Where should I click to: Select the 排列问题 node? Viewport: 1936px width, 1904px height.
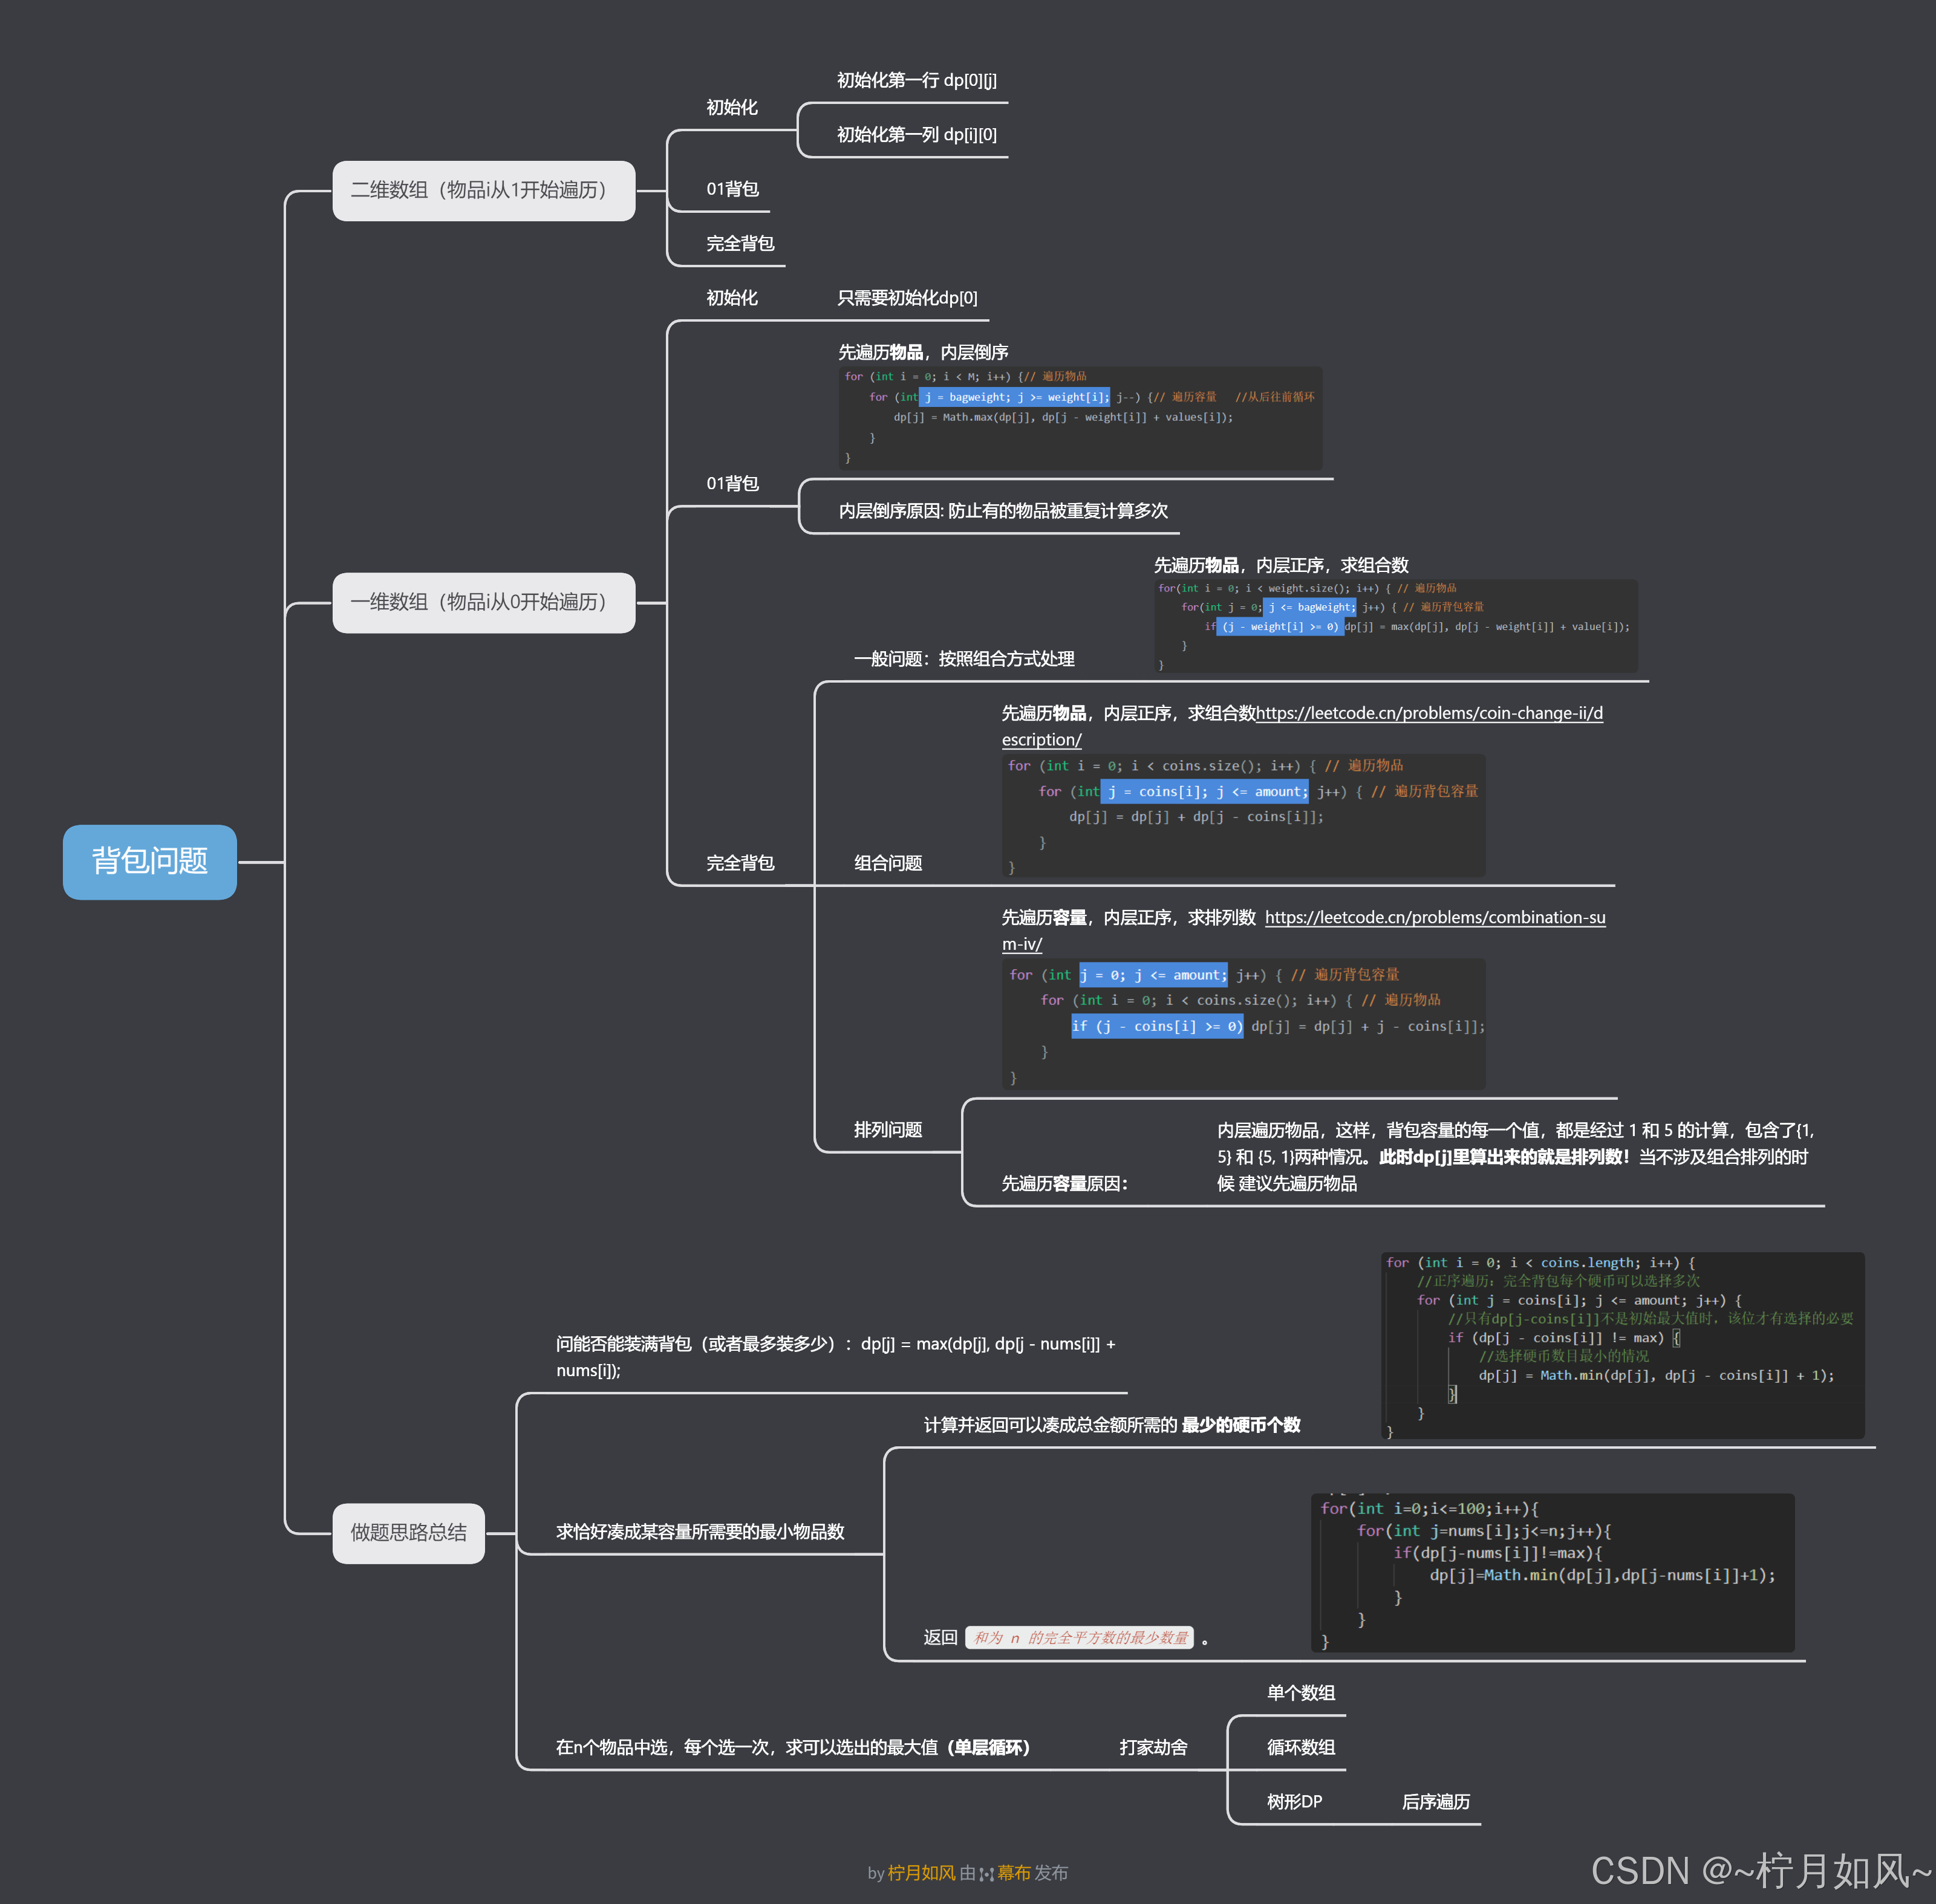(x=887, y=1129)
